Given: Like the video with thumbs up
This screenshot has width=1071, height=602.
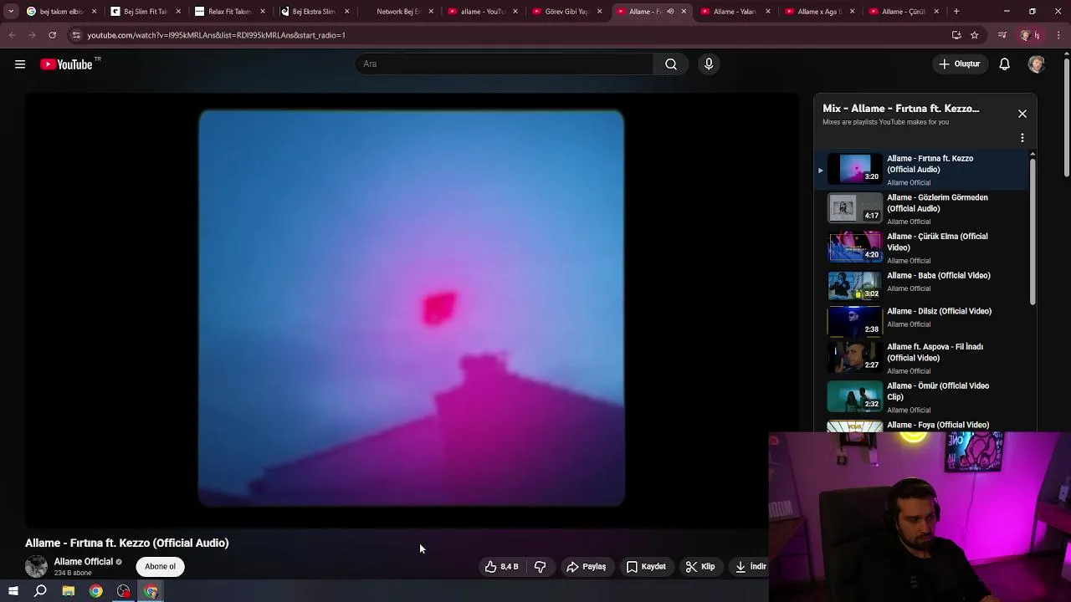Looking at the screenshot, I should pyautogui.click(x=501, y=567).
